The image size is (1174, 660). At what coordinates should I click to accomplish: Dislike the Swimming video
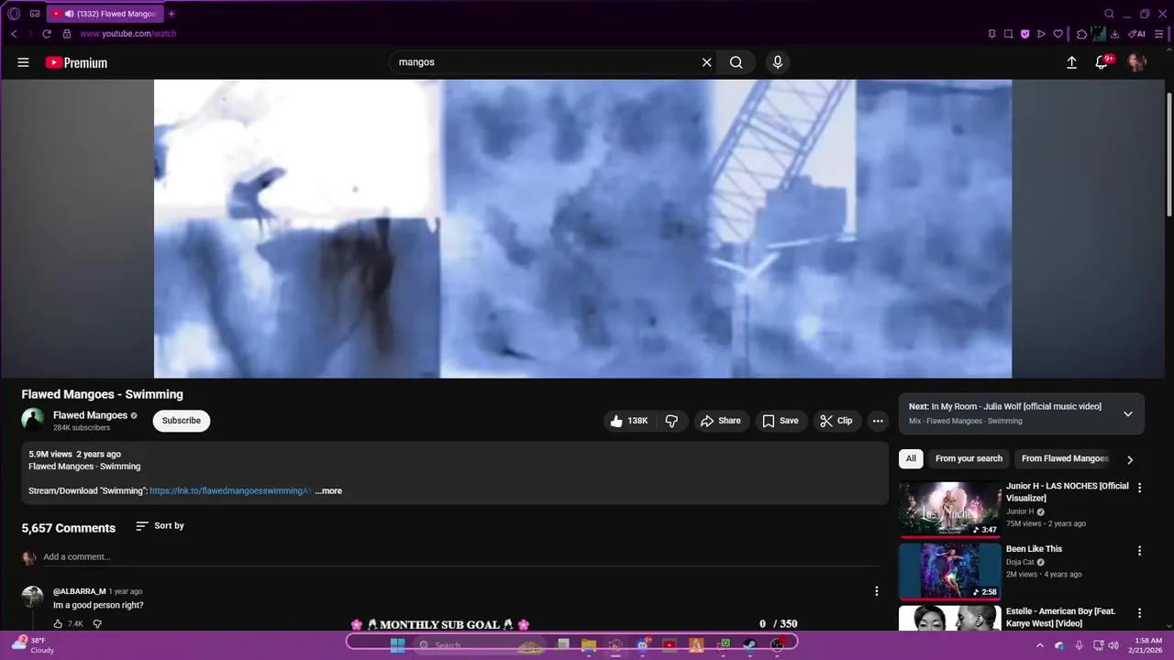click(671, 421)
